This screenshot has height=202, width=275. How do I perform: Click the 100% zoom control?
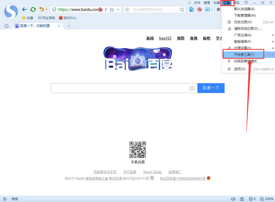click(x=266, y=199)
